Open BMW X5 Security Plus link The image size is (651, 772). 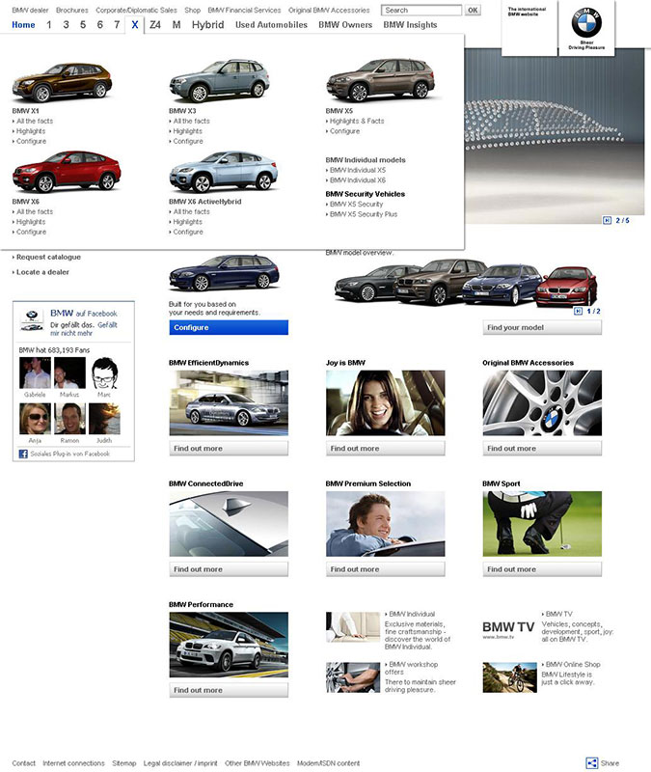[x=364, y=214]
